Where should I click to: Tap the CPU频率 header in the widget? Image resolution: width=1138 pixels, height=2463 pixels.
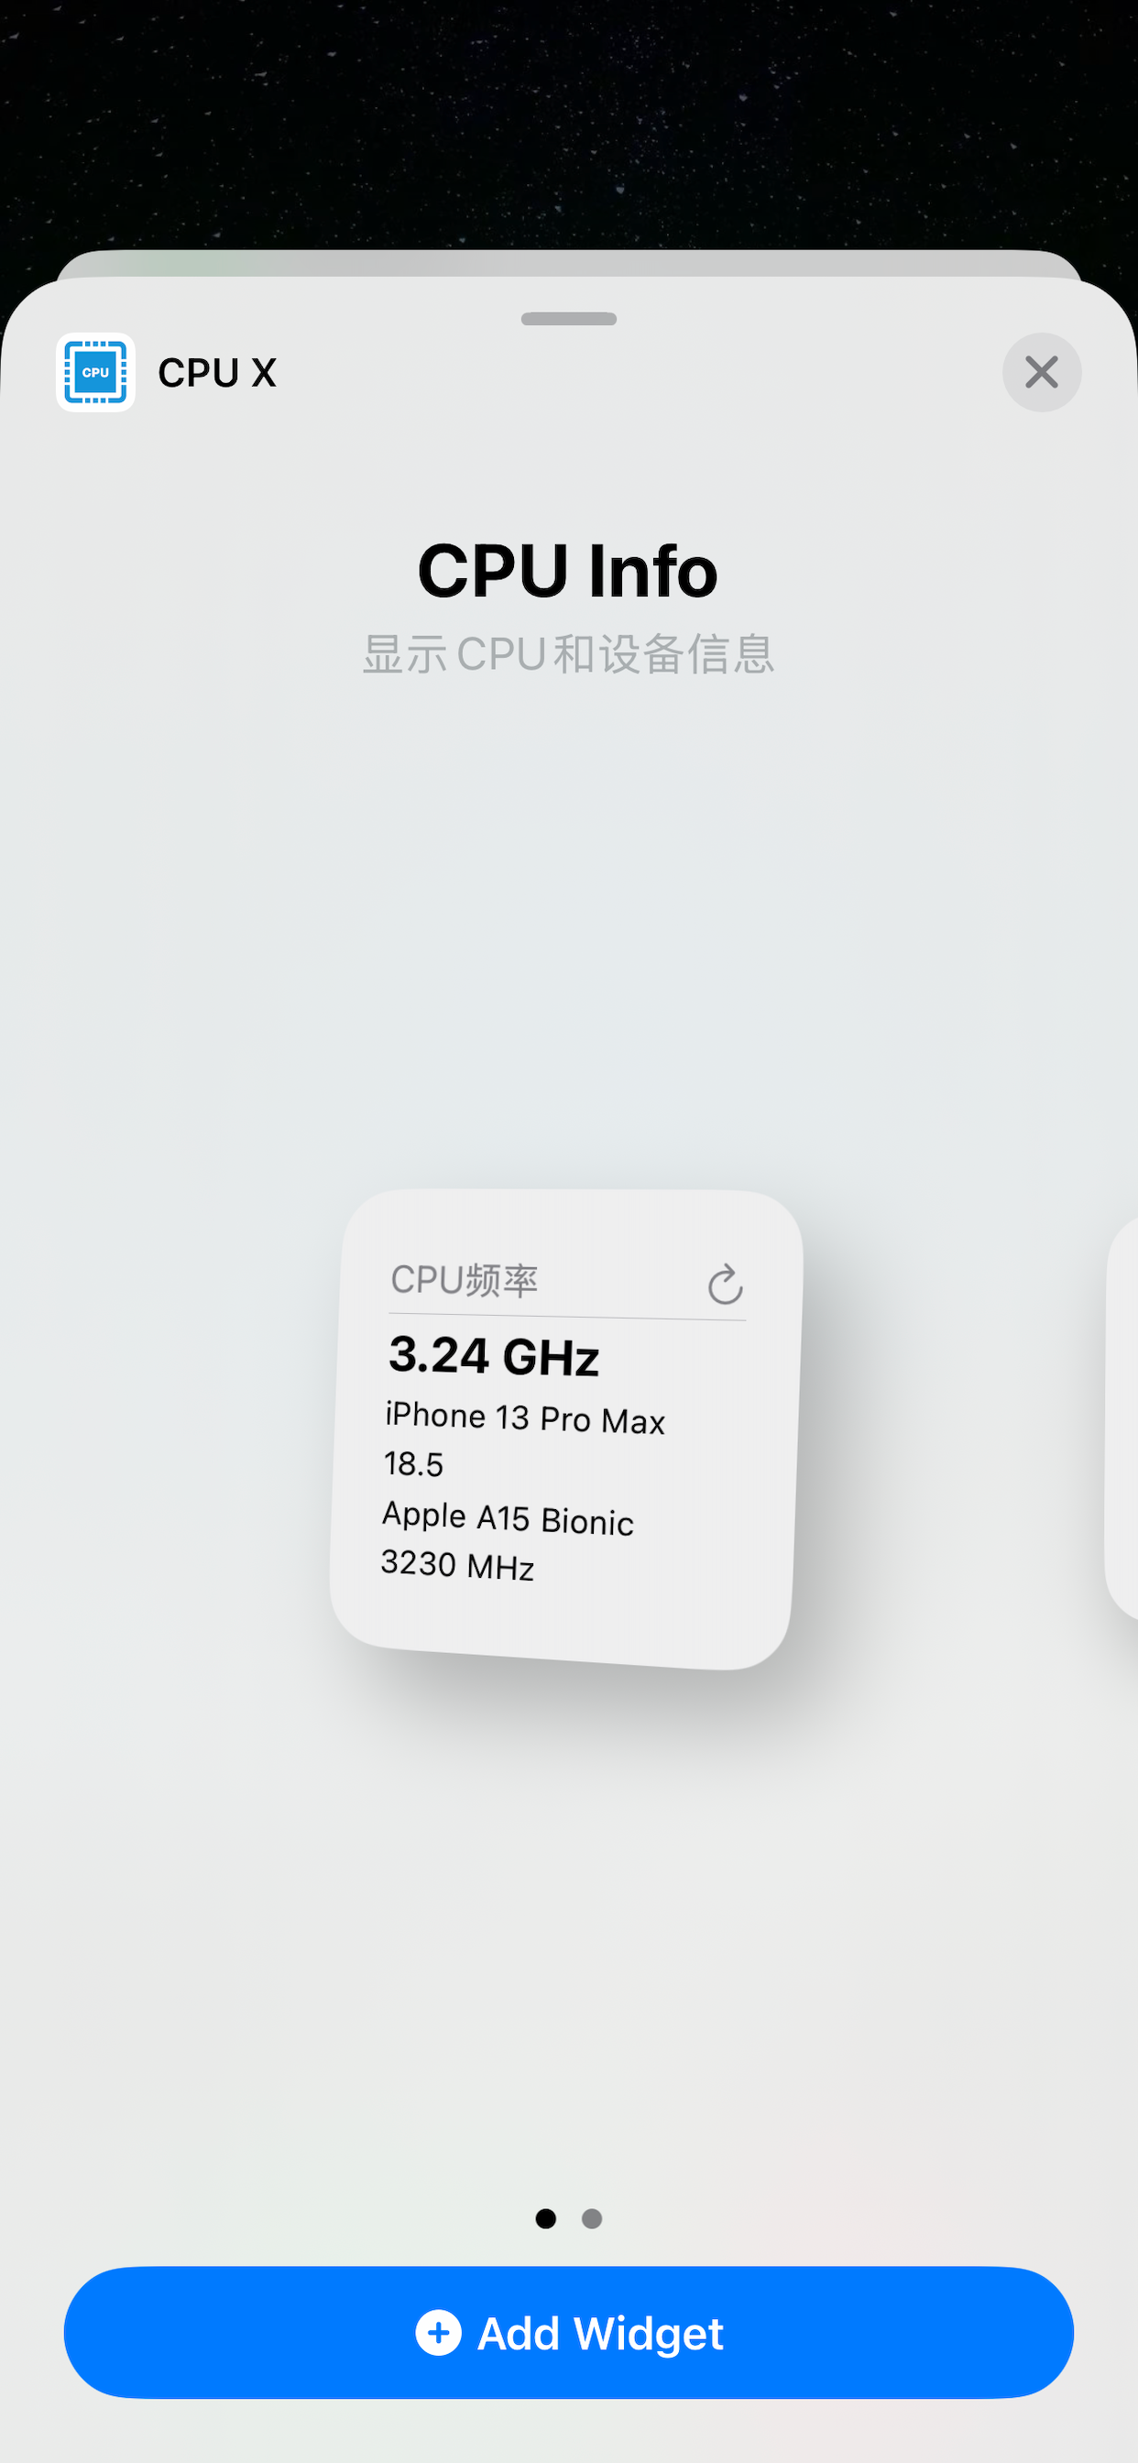click(x=464, y=1279)
